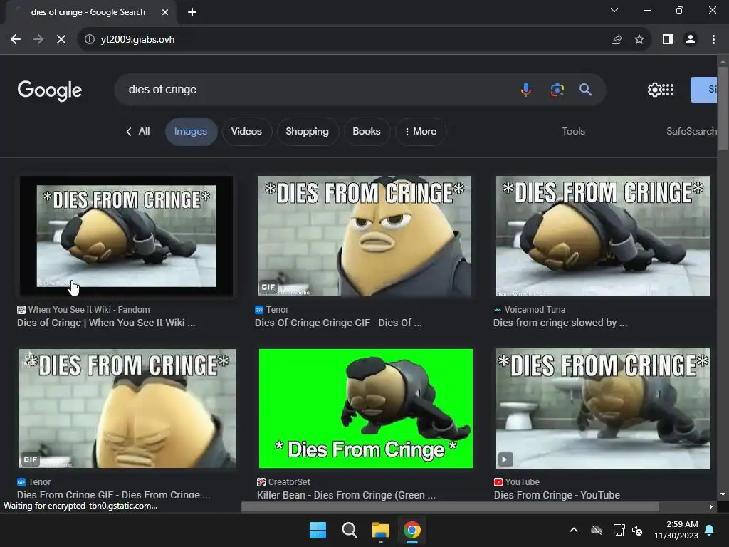The width and height of the screenshot is (729, 547).
Task: Click the scroll down arrow of the page
Action: tap(723, 494)
